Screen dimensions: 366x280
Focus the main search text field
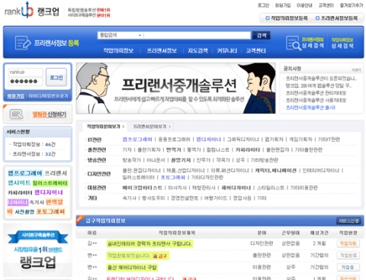(197, 35)
